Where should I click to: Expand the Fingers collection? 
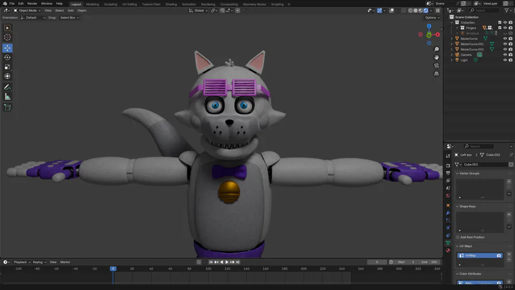[x=457, y=28]
